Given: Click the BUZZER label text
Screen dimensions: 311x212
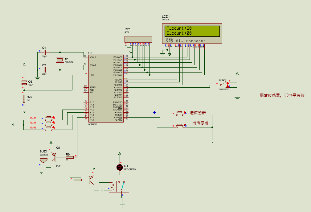Looking at the screenshot, I should (44, 155).
